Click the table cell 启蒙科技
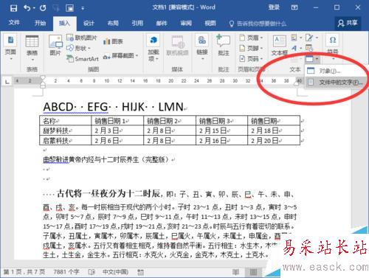Screen dimensions: 369x278 [65, 140]
